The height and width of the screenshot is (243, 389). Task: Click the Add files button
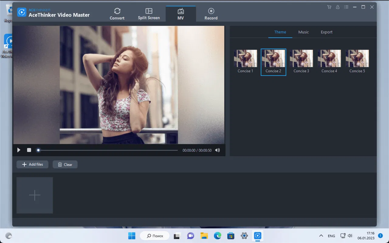coord(33,164)
